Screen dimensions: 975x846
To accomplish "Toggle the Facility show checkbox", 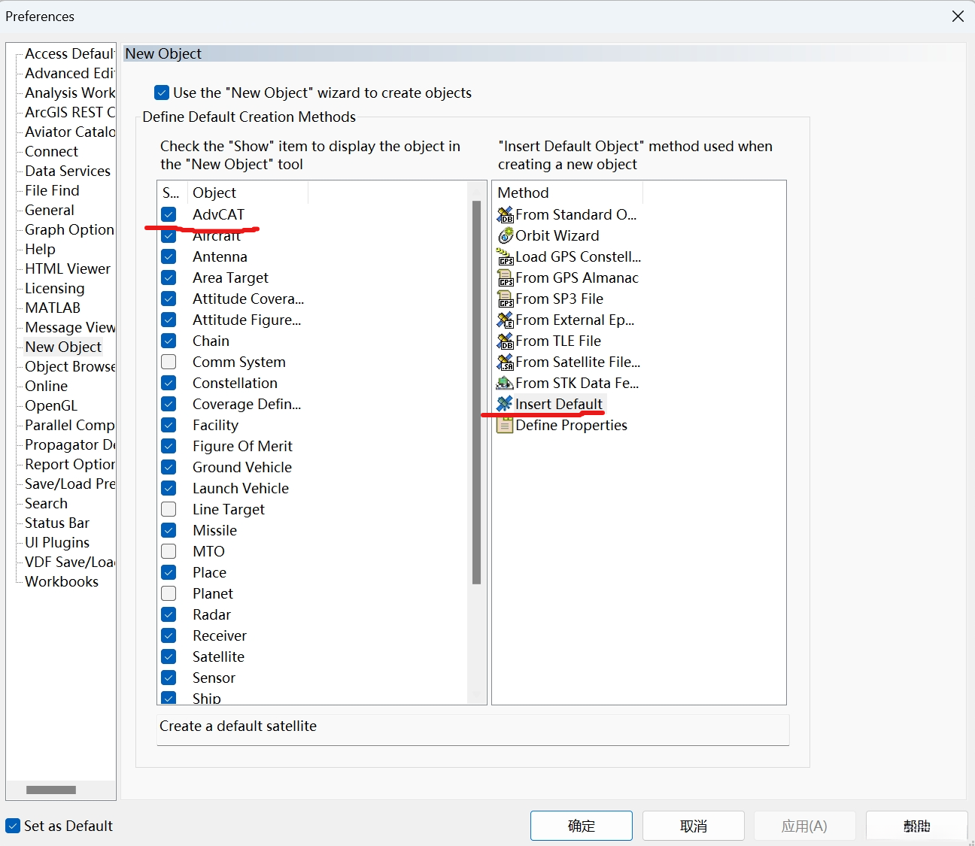I will (169, 425).
